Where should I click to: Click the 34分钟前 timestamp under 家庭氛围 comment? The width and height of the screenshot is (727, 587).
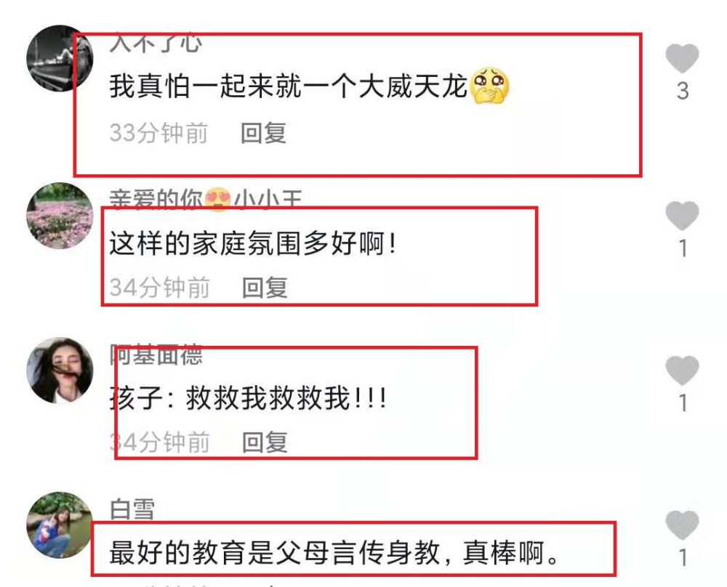[160, 288]
